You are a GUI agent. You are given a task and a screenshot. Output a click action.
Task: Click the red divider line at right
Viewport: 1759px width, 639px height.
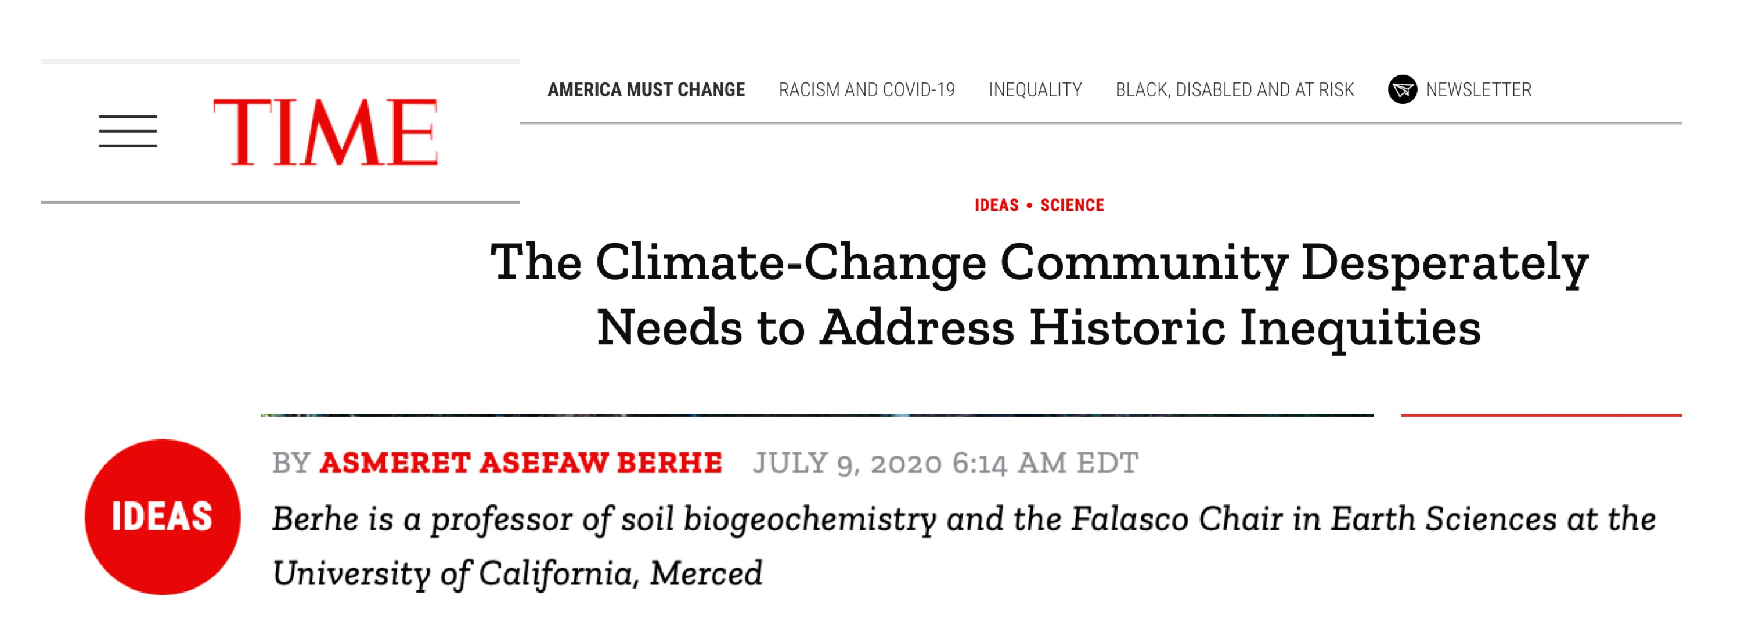click(x=1541, y=414)
